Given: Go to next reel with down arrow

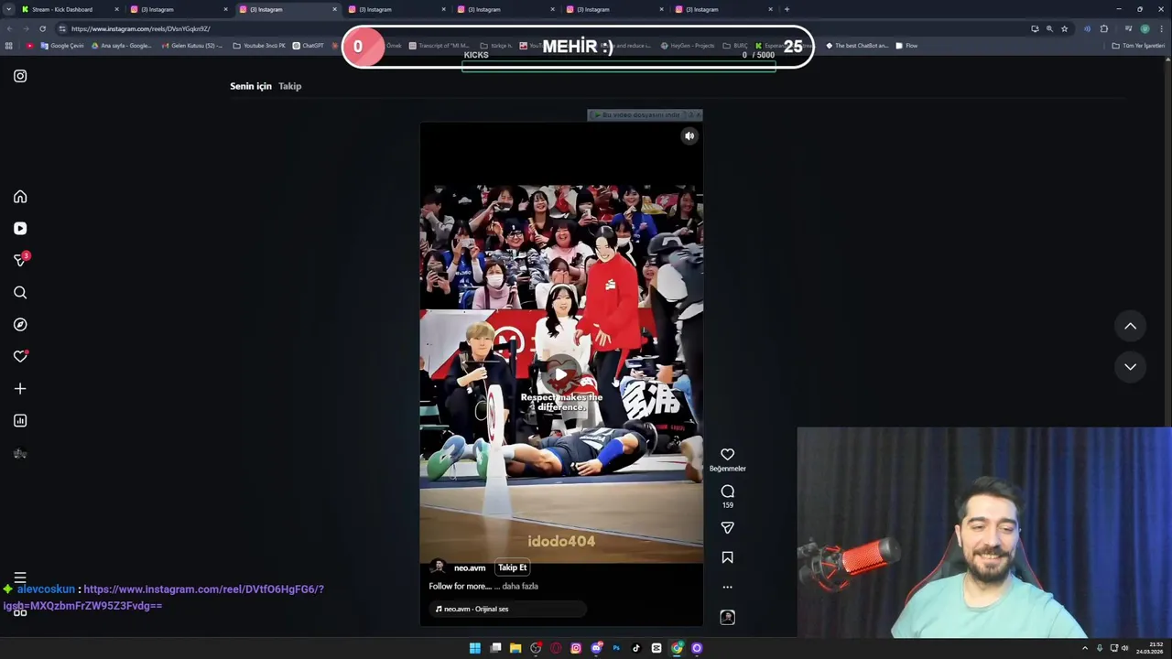Looking at the screenshot, I should coord(1130,367).
